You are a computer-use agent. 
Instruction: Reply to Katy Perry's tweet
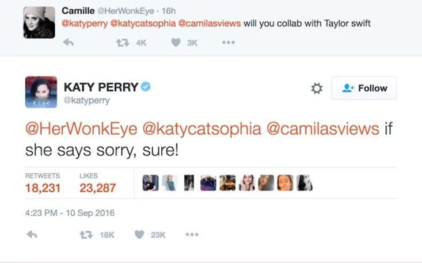[32, 234]
